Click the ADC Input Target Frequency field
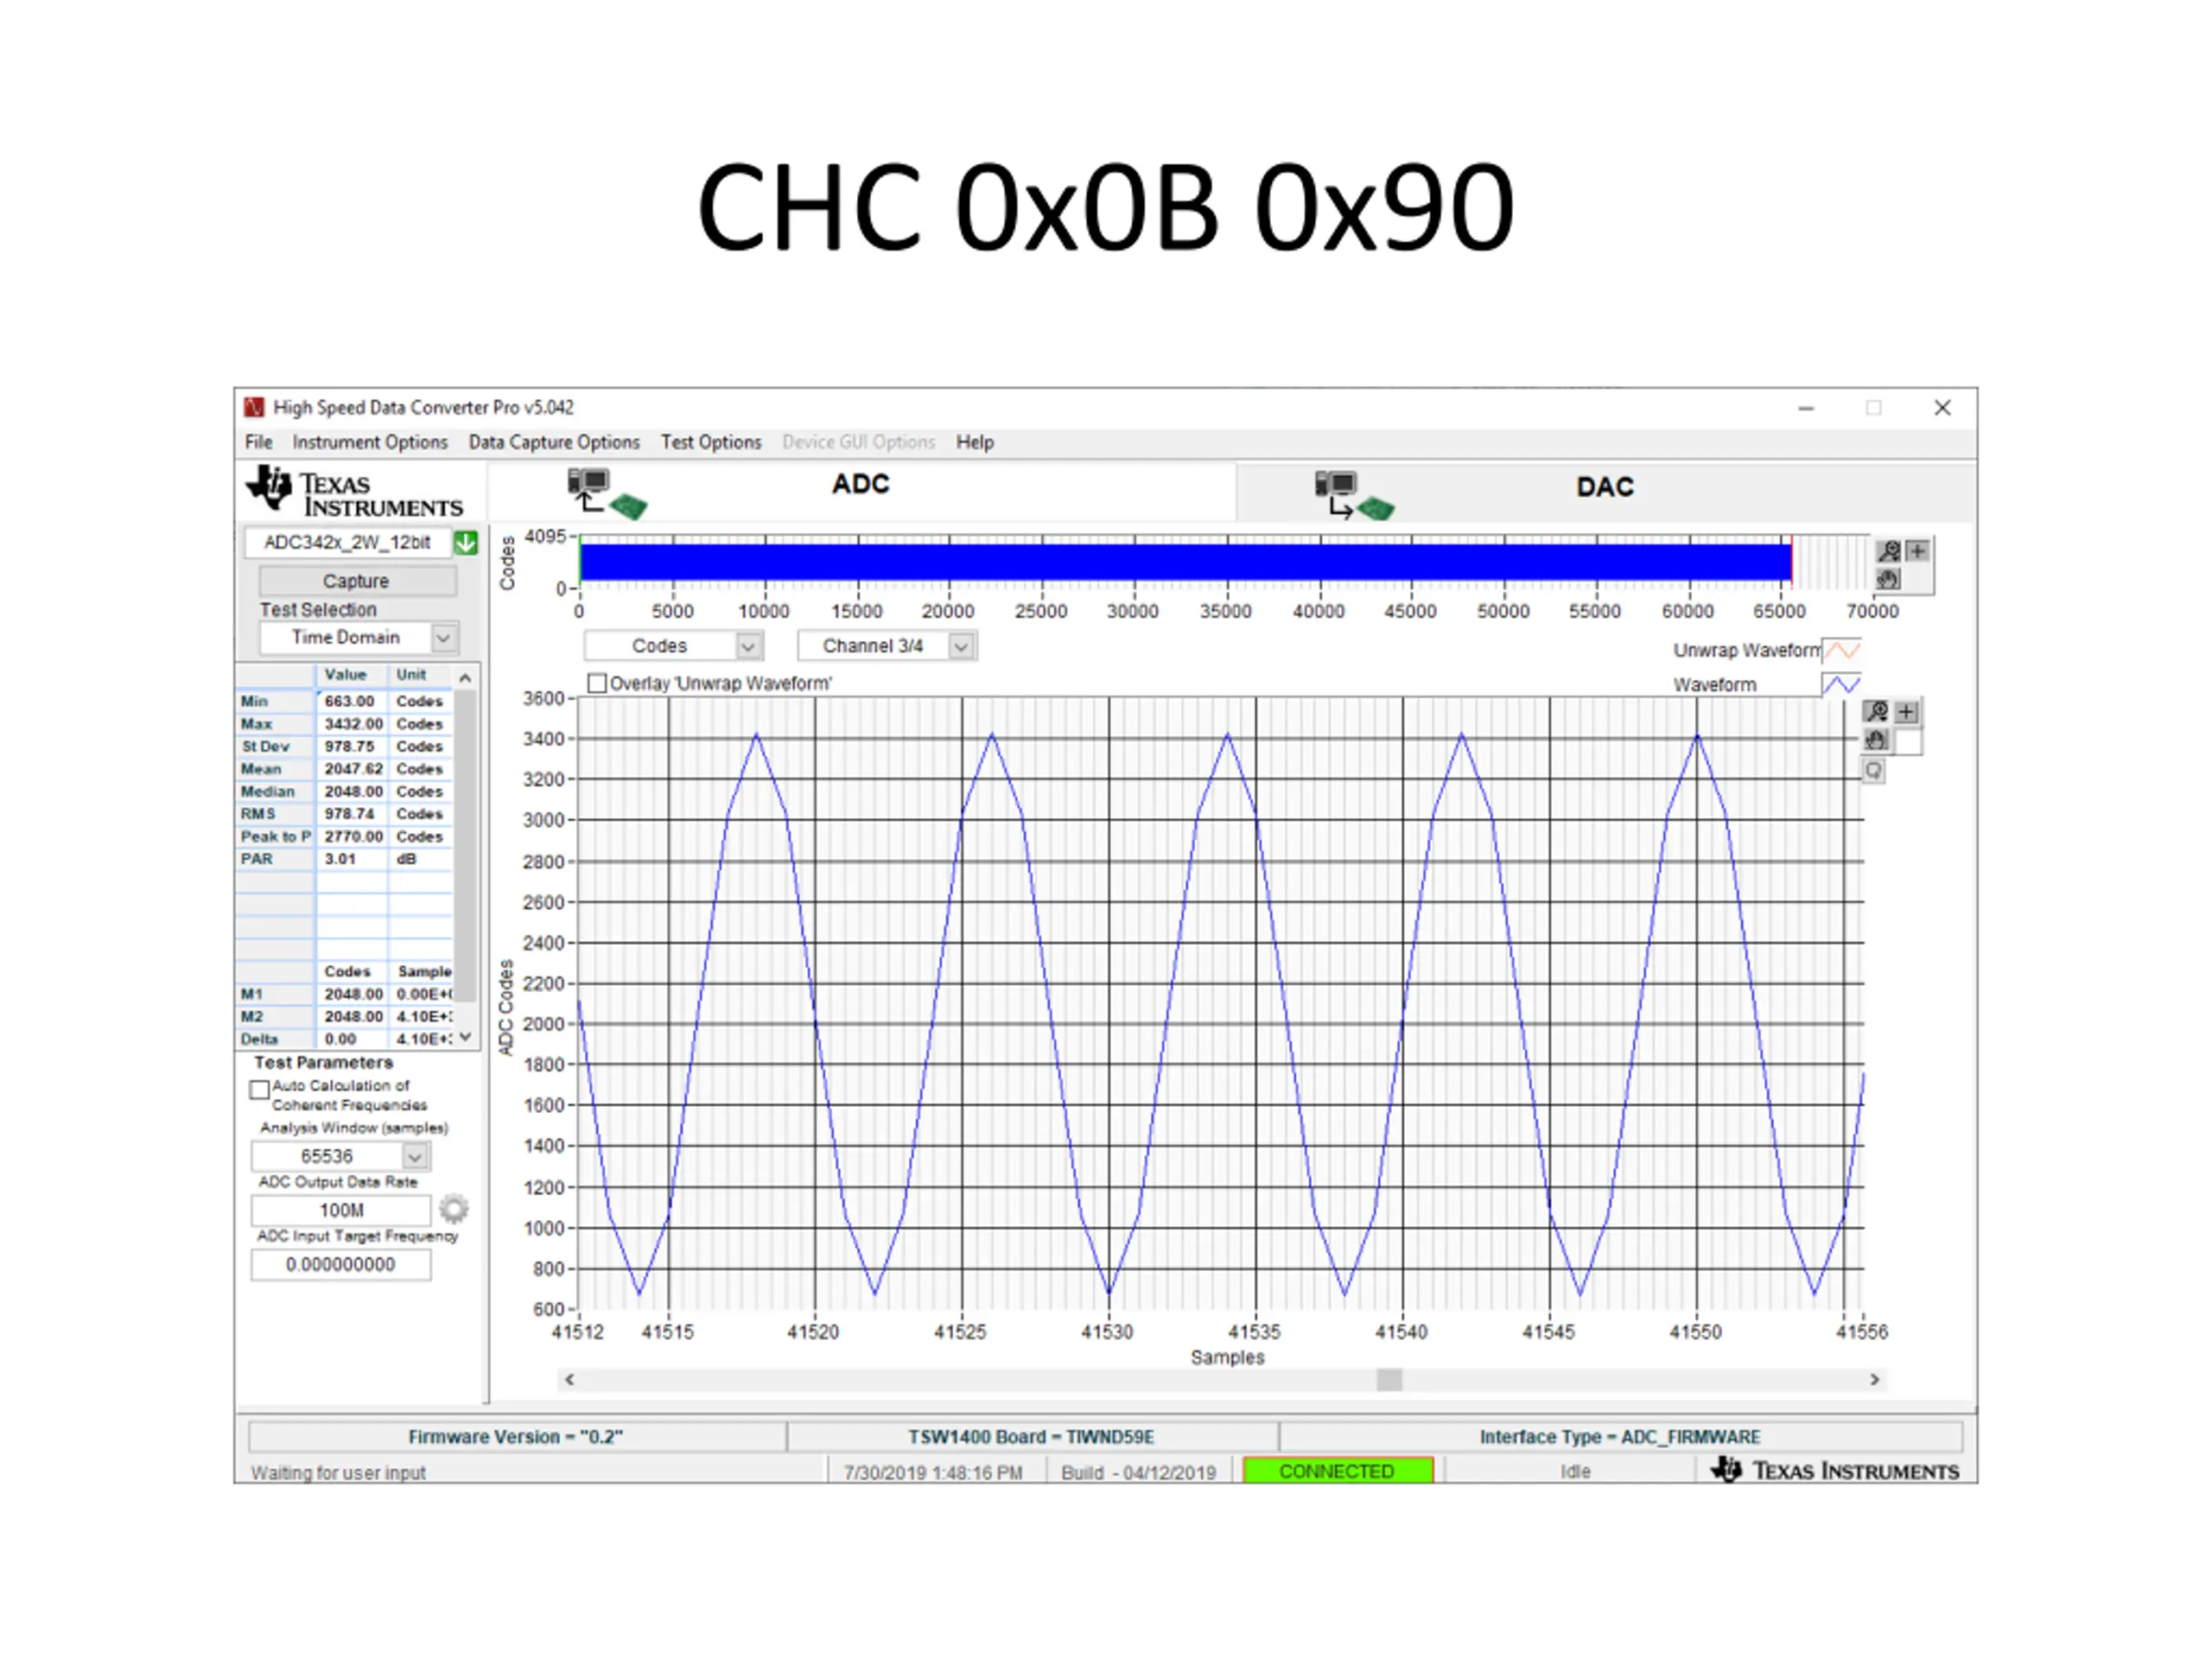Viewport: 2212px width, 1659px height. coord(341,1264)
